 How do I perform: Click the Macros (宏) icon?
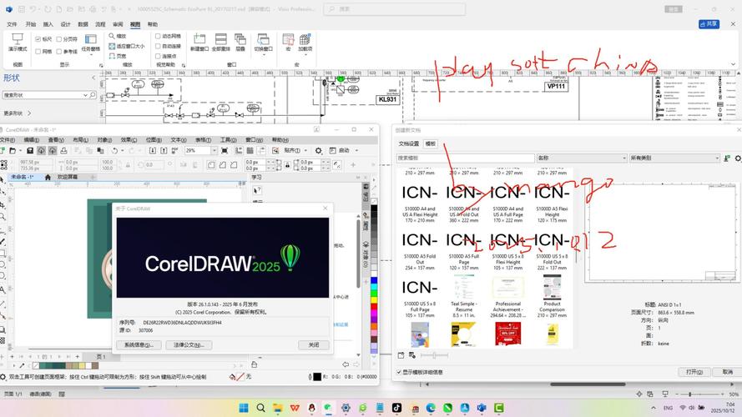pos(288,40)
